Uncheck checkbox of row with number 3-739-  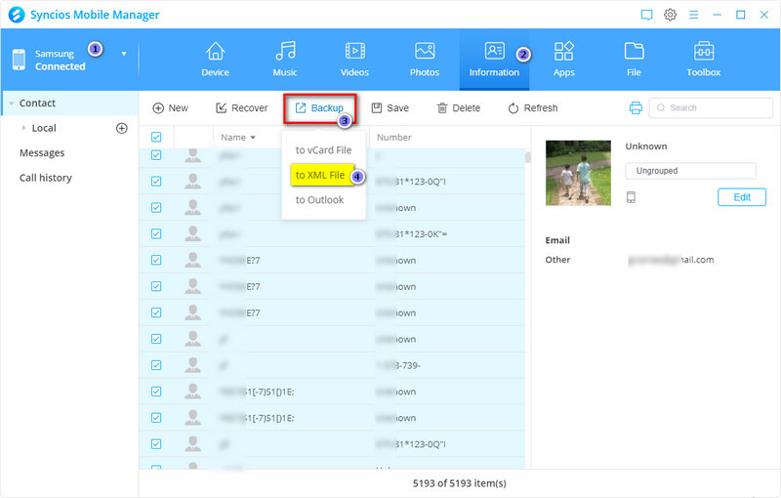pyautogui.click(x=156, y=365)
